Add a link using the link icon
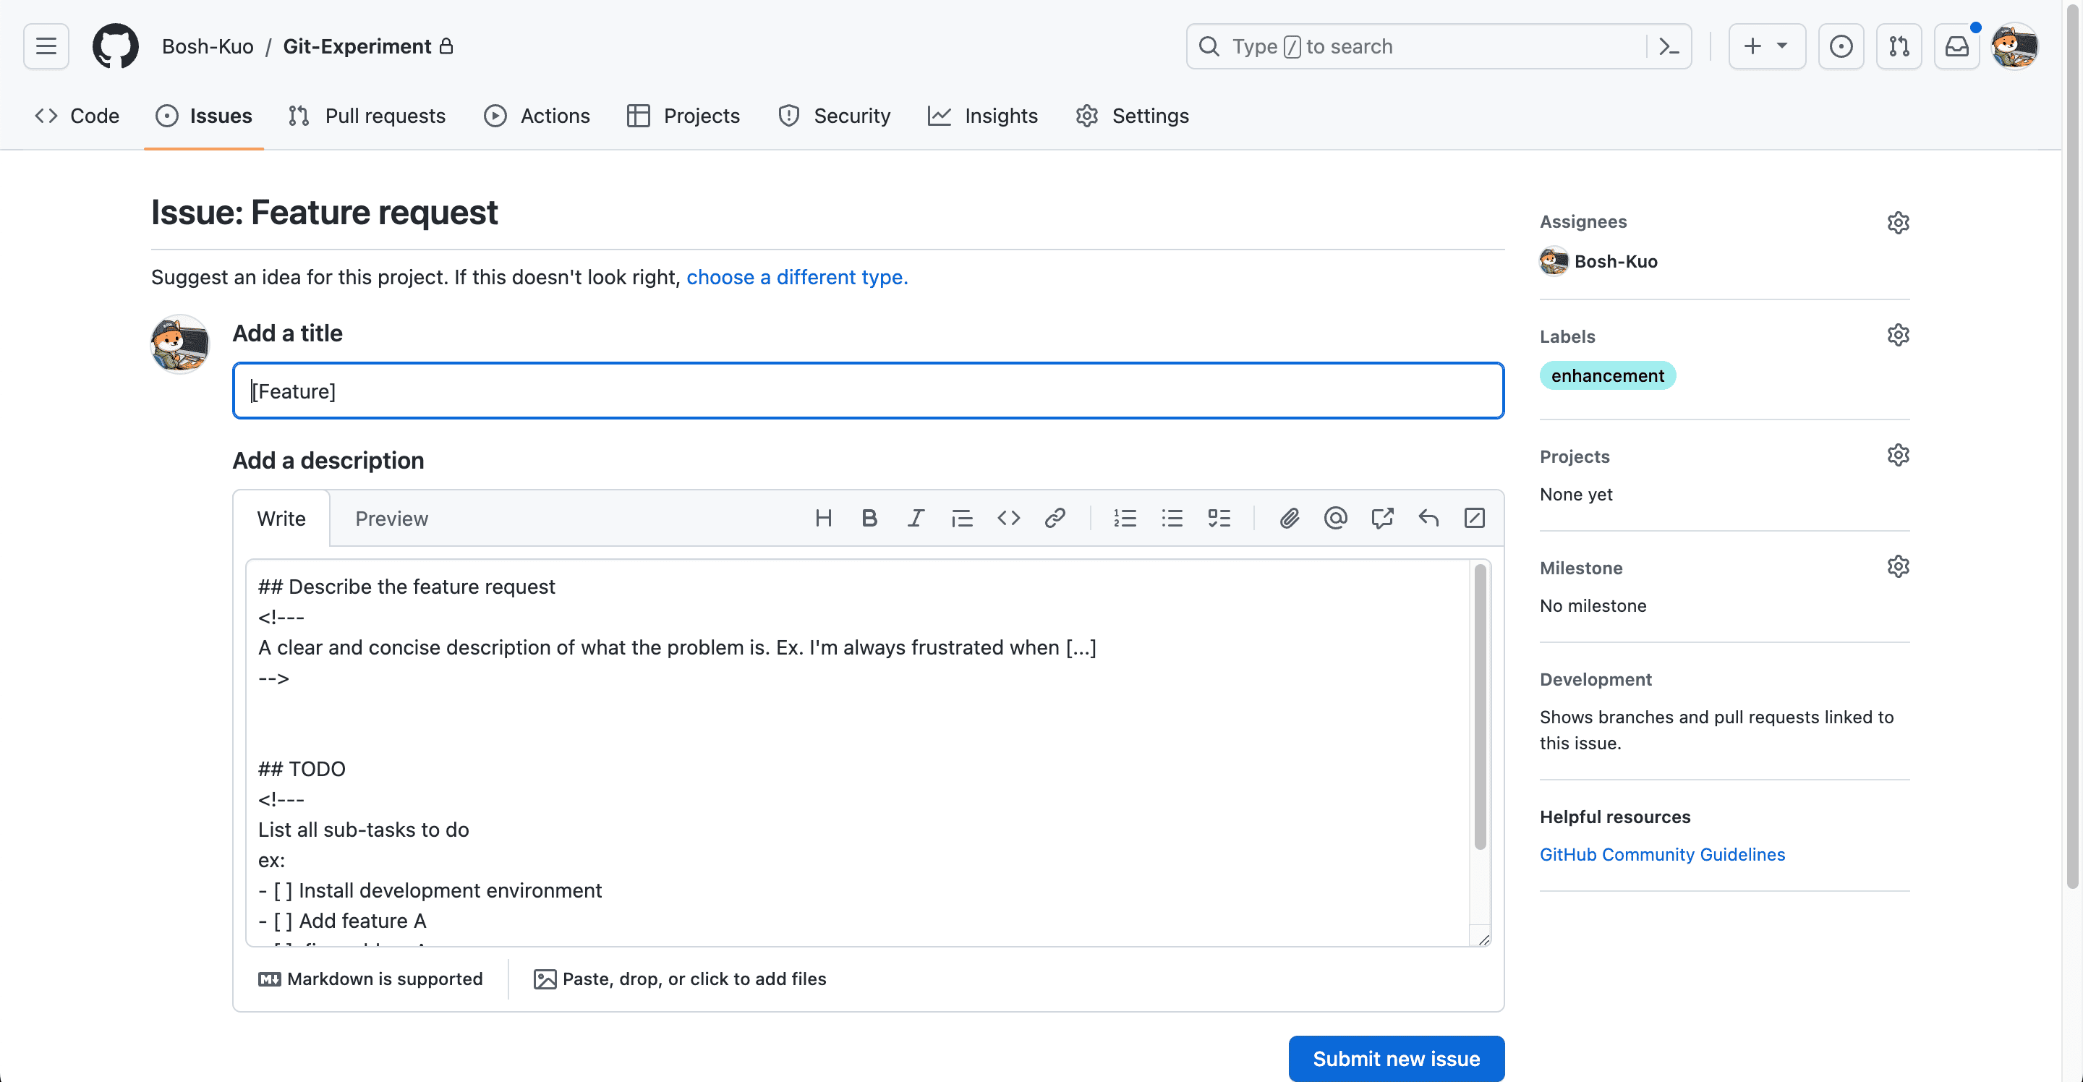The image size is (2083, 1082). click(1055, 519)
